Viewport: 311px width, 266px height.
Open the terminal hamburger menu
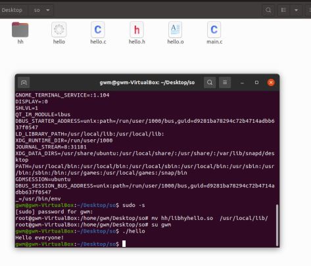click(x=225, y=82)
